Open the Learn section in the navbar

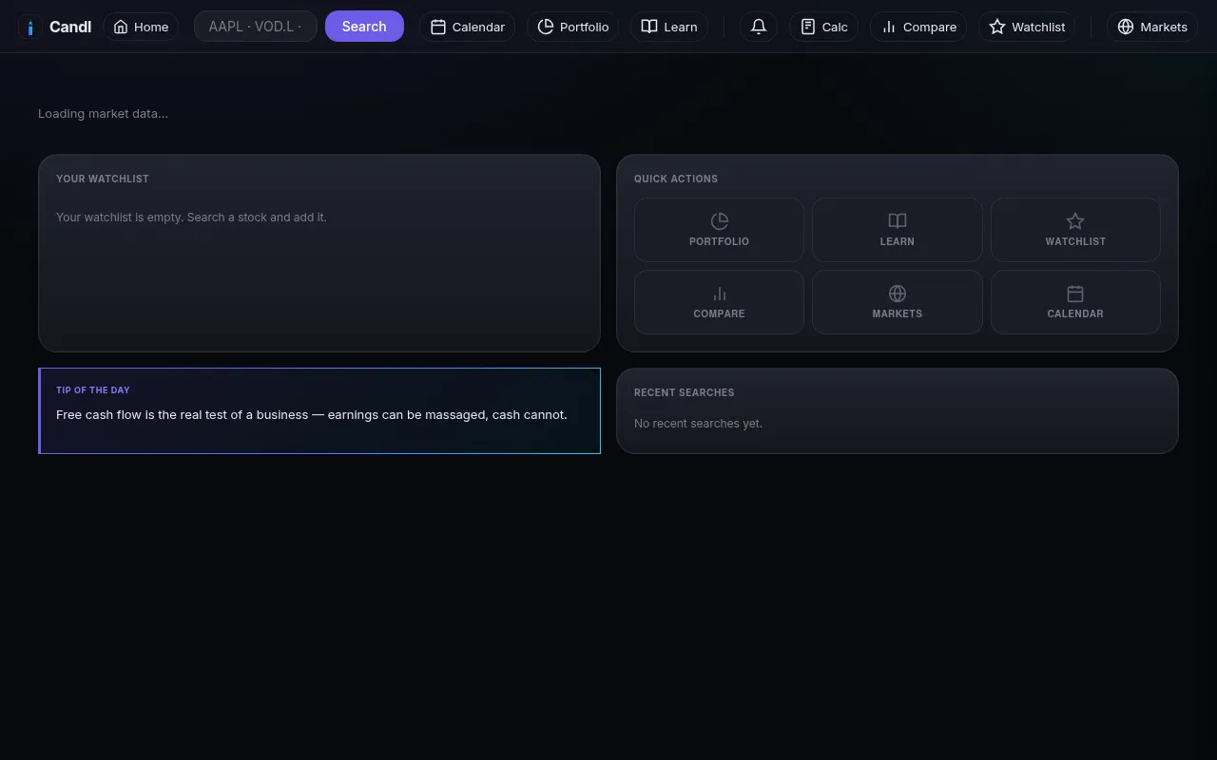click(x=669, y=27)
